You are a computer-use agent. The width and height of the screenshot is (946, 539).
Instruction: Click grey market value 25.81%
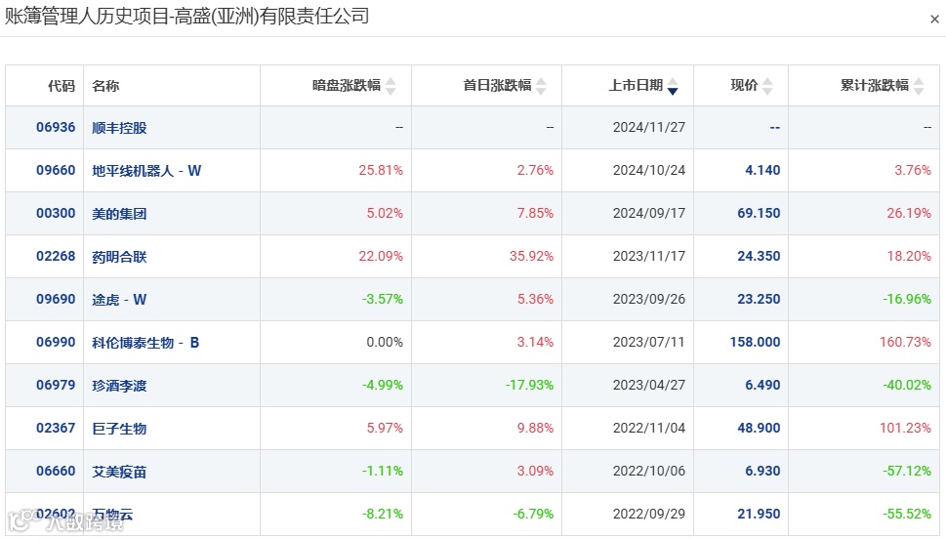(x=381, y=170)
